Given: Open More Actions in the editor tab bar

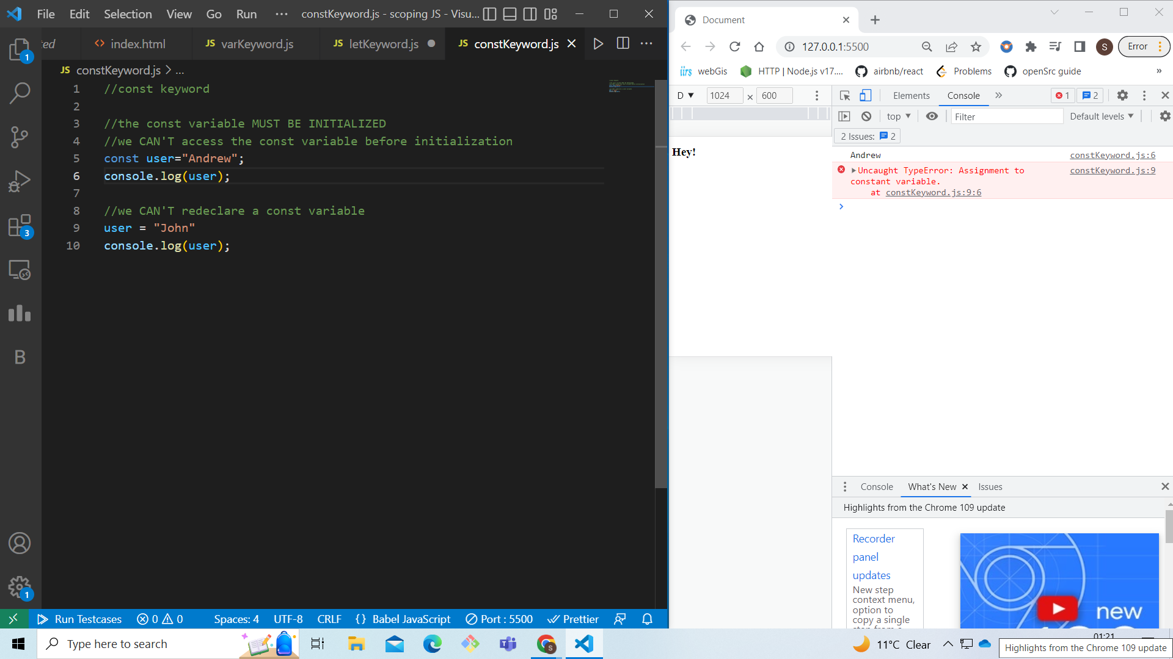Looking at the screenshot, I should pos(646,43).
